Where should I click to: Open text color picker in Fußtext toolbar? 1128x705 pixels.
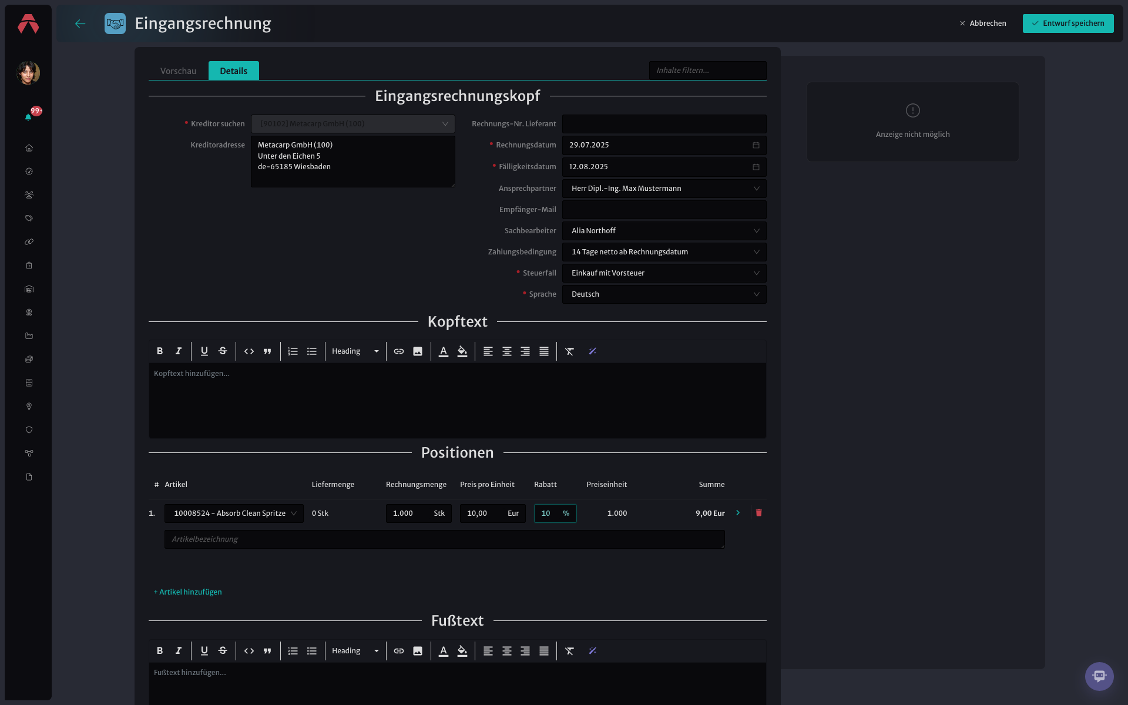[444, 651]
